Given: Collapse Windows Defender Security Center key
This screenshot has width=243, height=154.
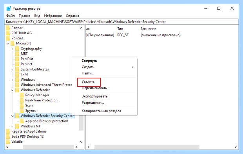Looking at the screenshot, I should click(x=12, y=116).
